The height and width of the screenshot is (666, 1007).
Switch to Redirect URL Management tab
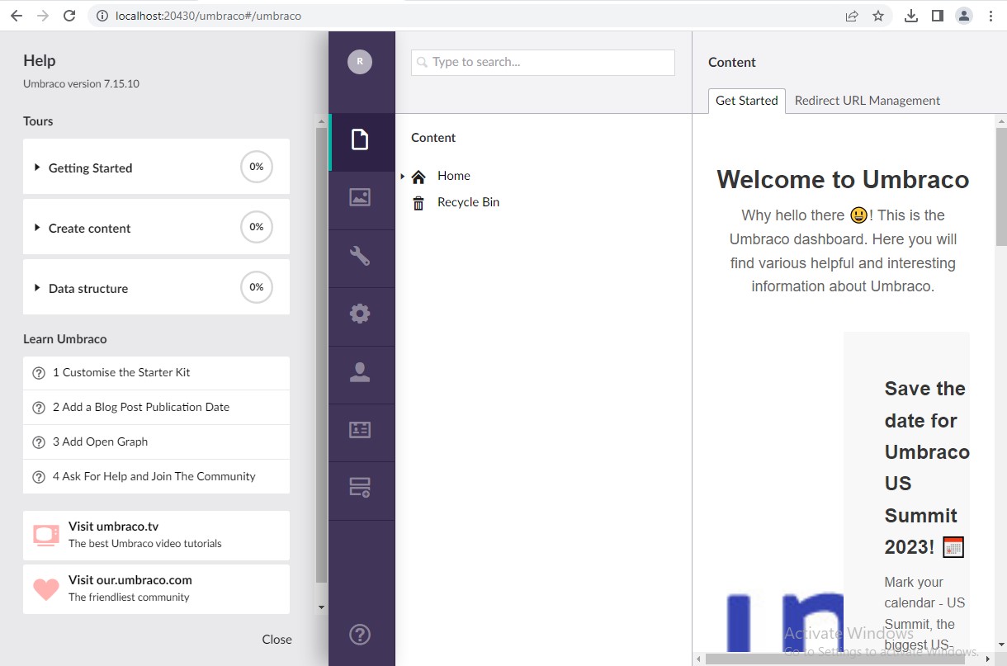868,101
